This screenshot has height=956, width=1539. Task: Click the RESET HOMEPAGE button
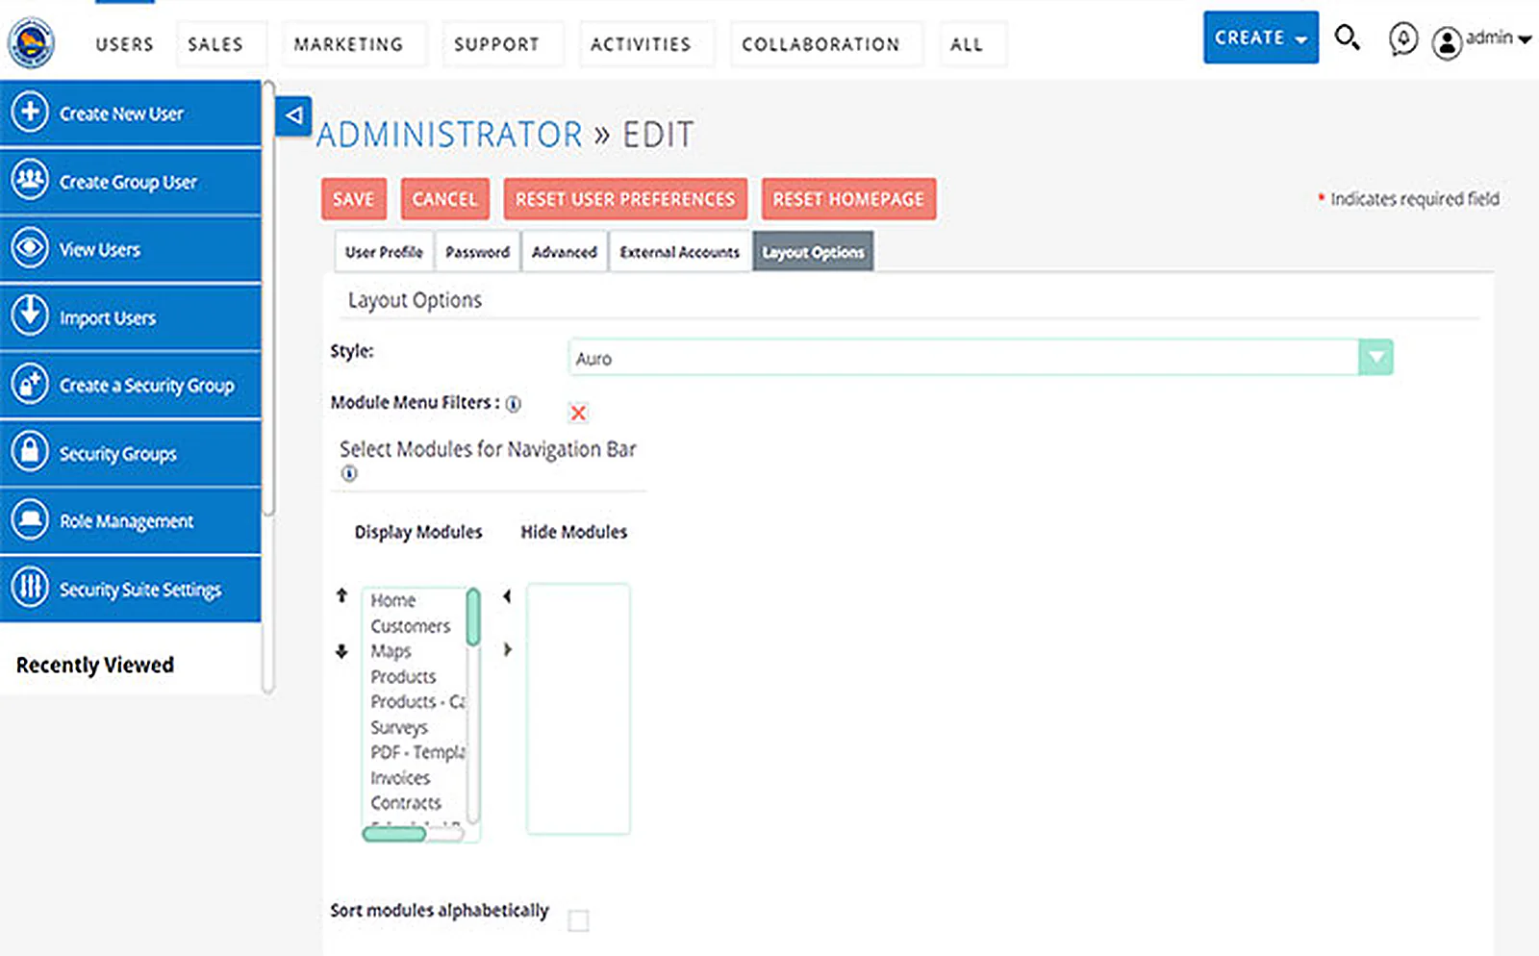tap(848, 199)
